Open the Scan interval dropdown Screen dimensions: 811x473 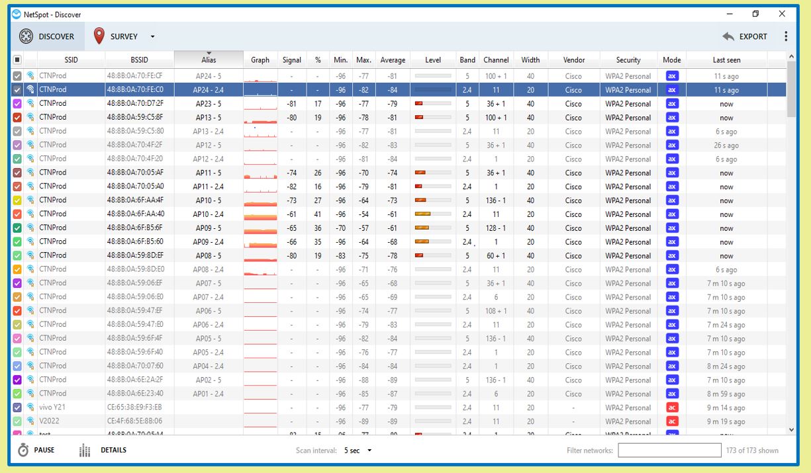(358, 451)
